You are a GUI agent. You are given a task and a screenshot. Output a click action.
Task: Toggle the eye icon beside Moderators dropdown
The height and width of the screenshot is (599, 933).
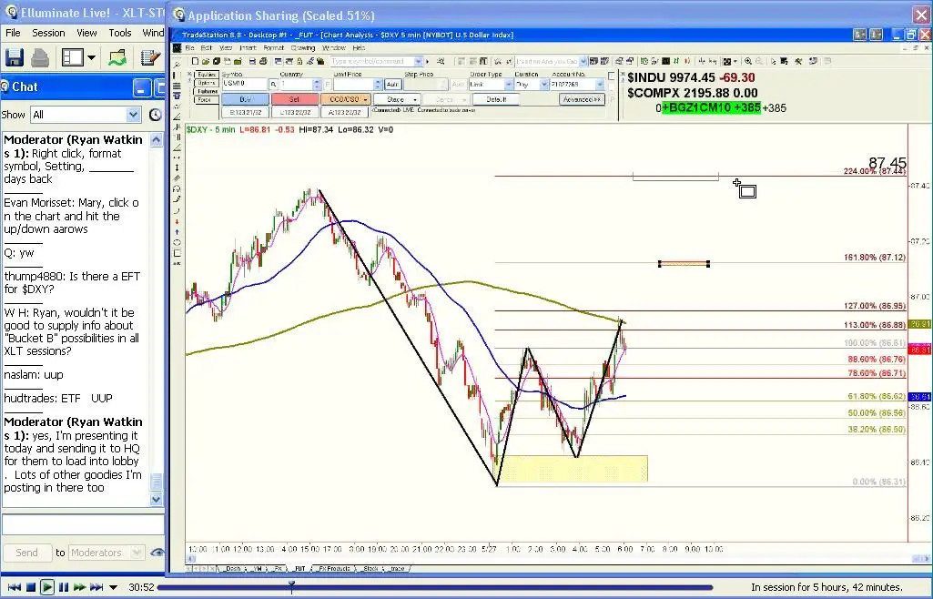click(157, 553)
